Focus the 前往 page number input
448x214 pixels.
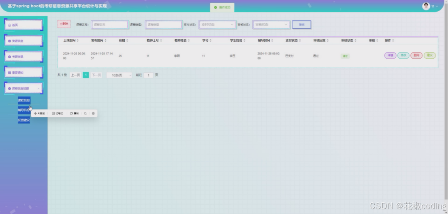click(x=149, y=75)
